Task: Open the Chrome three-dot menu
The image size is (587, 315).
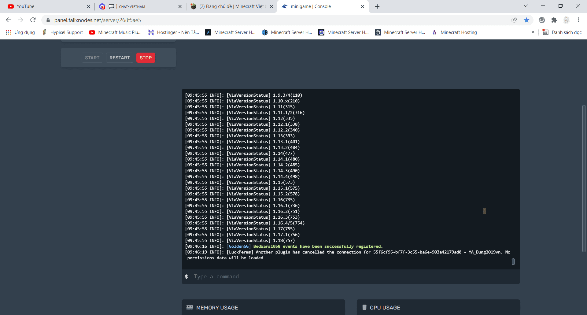Action: tap(578, 20)
